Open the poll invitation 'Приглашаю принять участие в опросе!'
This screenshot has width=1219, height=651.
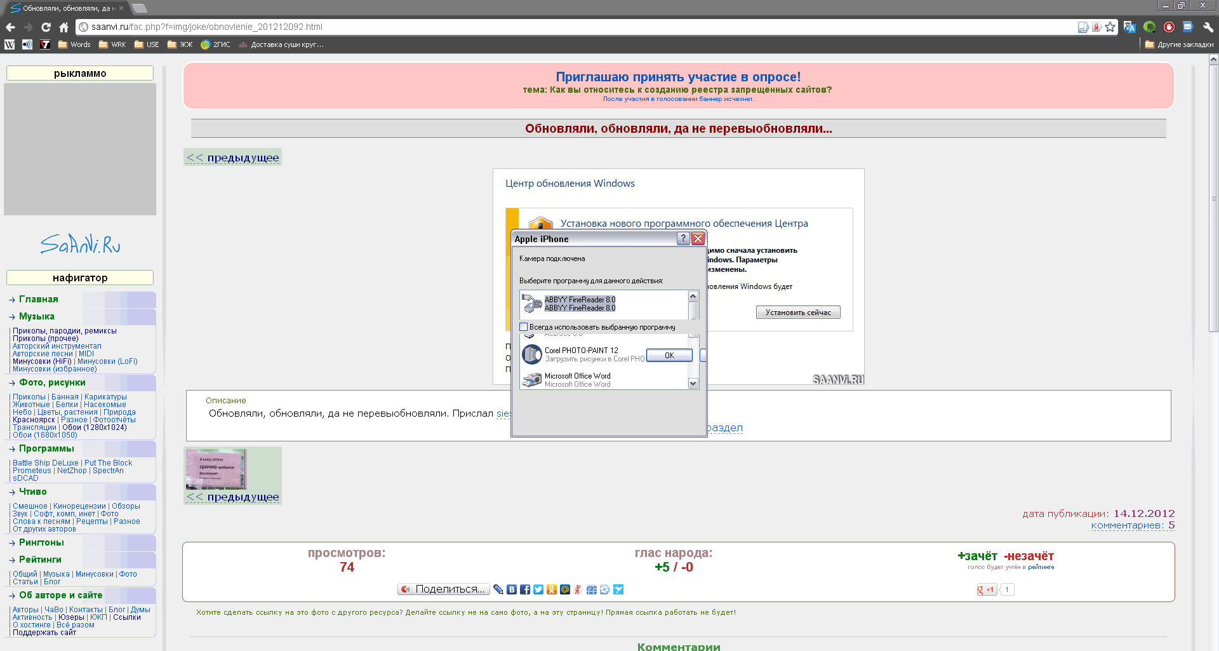point(678,77)
